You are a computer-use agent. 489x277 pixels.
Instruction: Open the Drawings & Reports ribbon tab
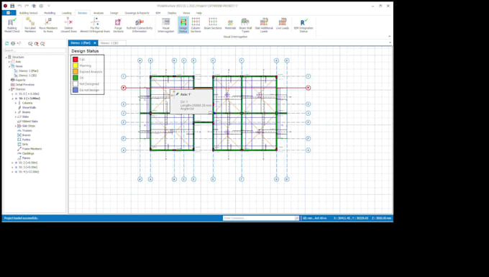tap(137, 13)
